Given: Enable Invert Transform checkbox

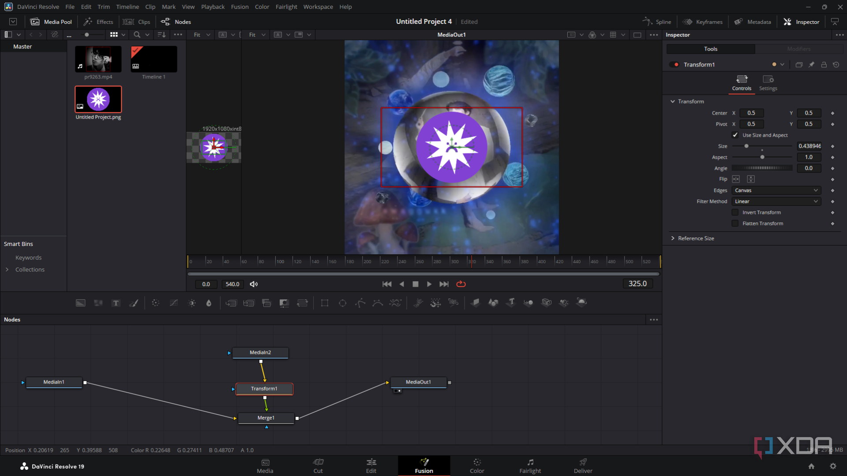Looking at the screenshot, I should point(735,212).
